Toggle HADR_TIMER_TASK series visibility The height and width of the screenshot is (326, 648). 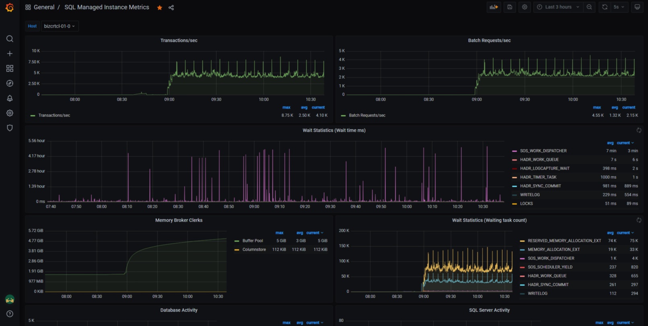pyautogui.click(x=538, y=177)
